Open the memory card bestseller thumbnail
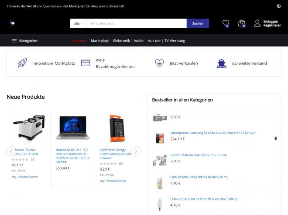Image resolution: width=288 pixels, height=215 pixels. (160, 118)
